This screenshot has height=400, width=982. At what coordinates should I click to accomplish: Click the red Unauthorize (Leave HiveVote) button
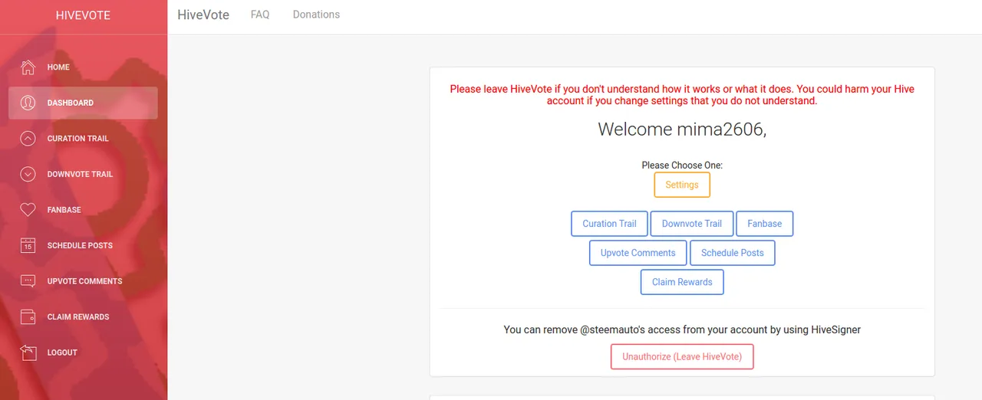[682, 357]
